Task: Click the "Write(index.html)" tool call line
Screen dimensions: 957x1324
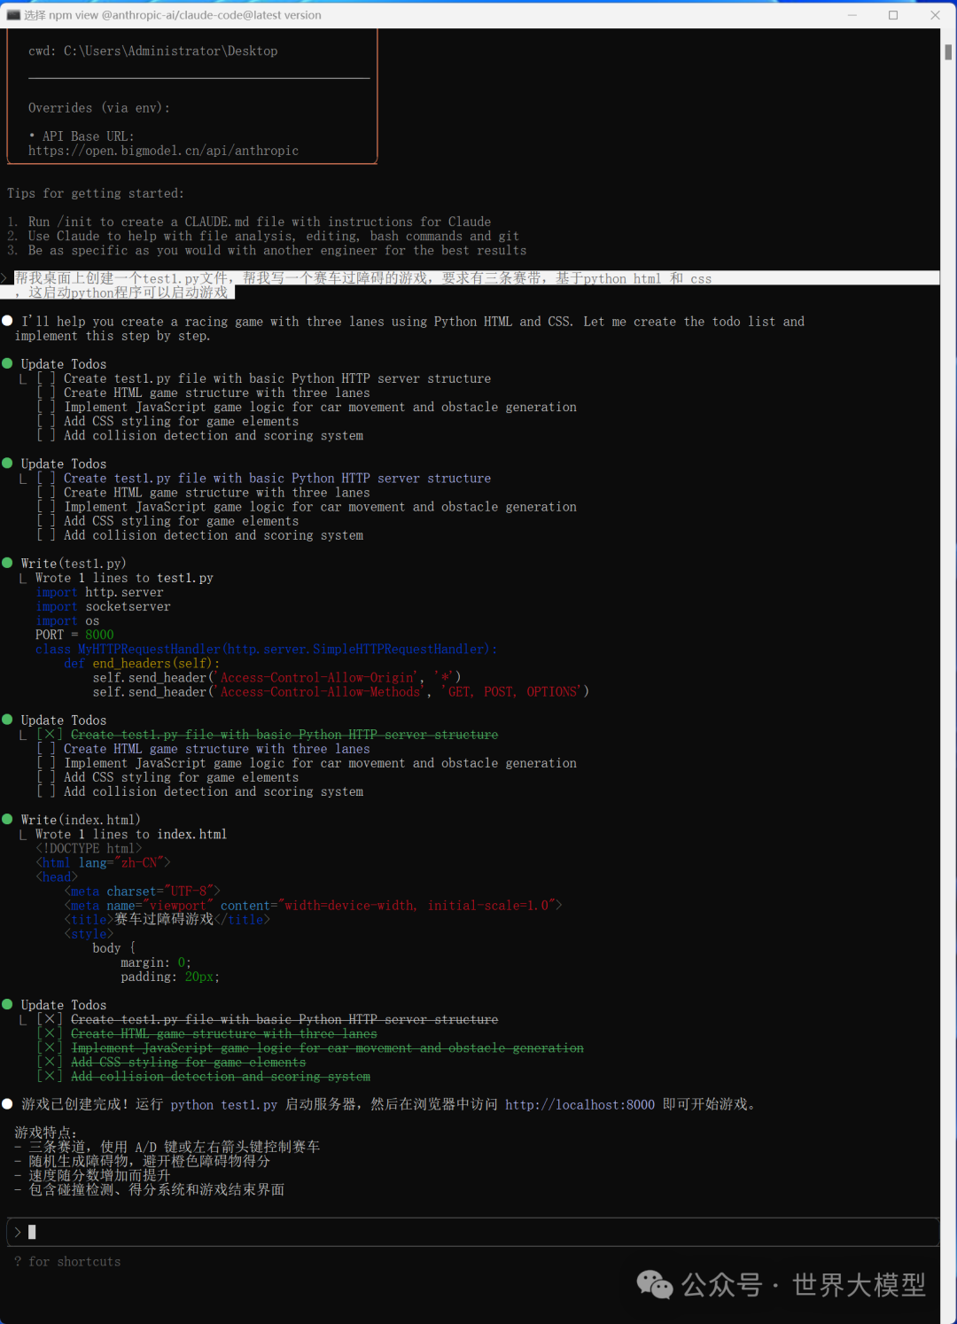Action: point(81,820)
